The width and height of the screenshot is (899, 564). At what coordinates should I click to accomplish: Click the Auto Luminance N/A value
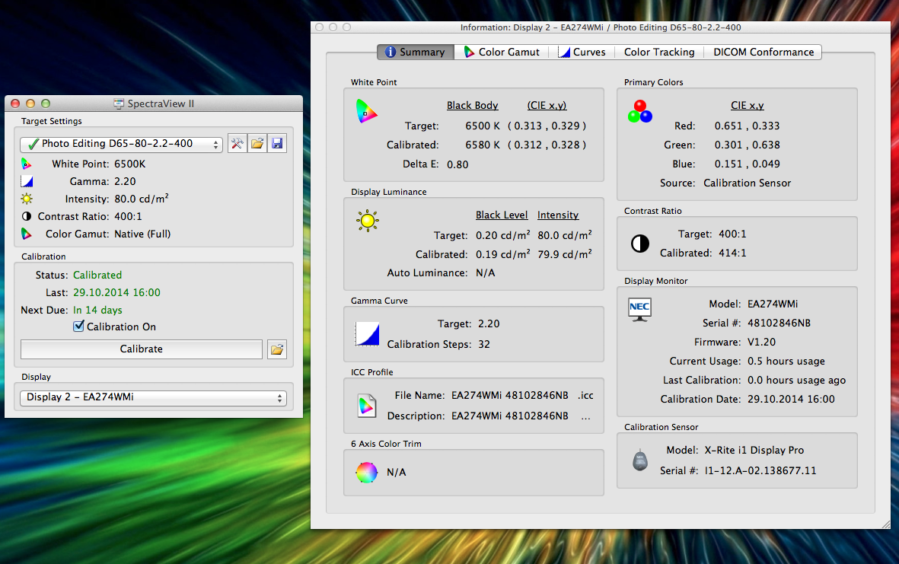point(486,273)
